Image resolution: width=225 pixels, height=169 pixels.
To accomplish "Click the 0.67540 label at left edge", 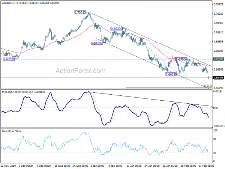I will click(x=9, y=59).
